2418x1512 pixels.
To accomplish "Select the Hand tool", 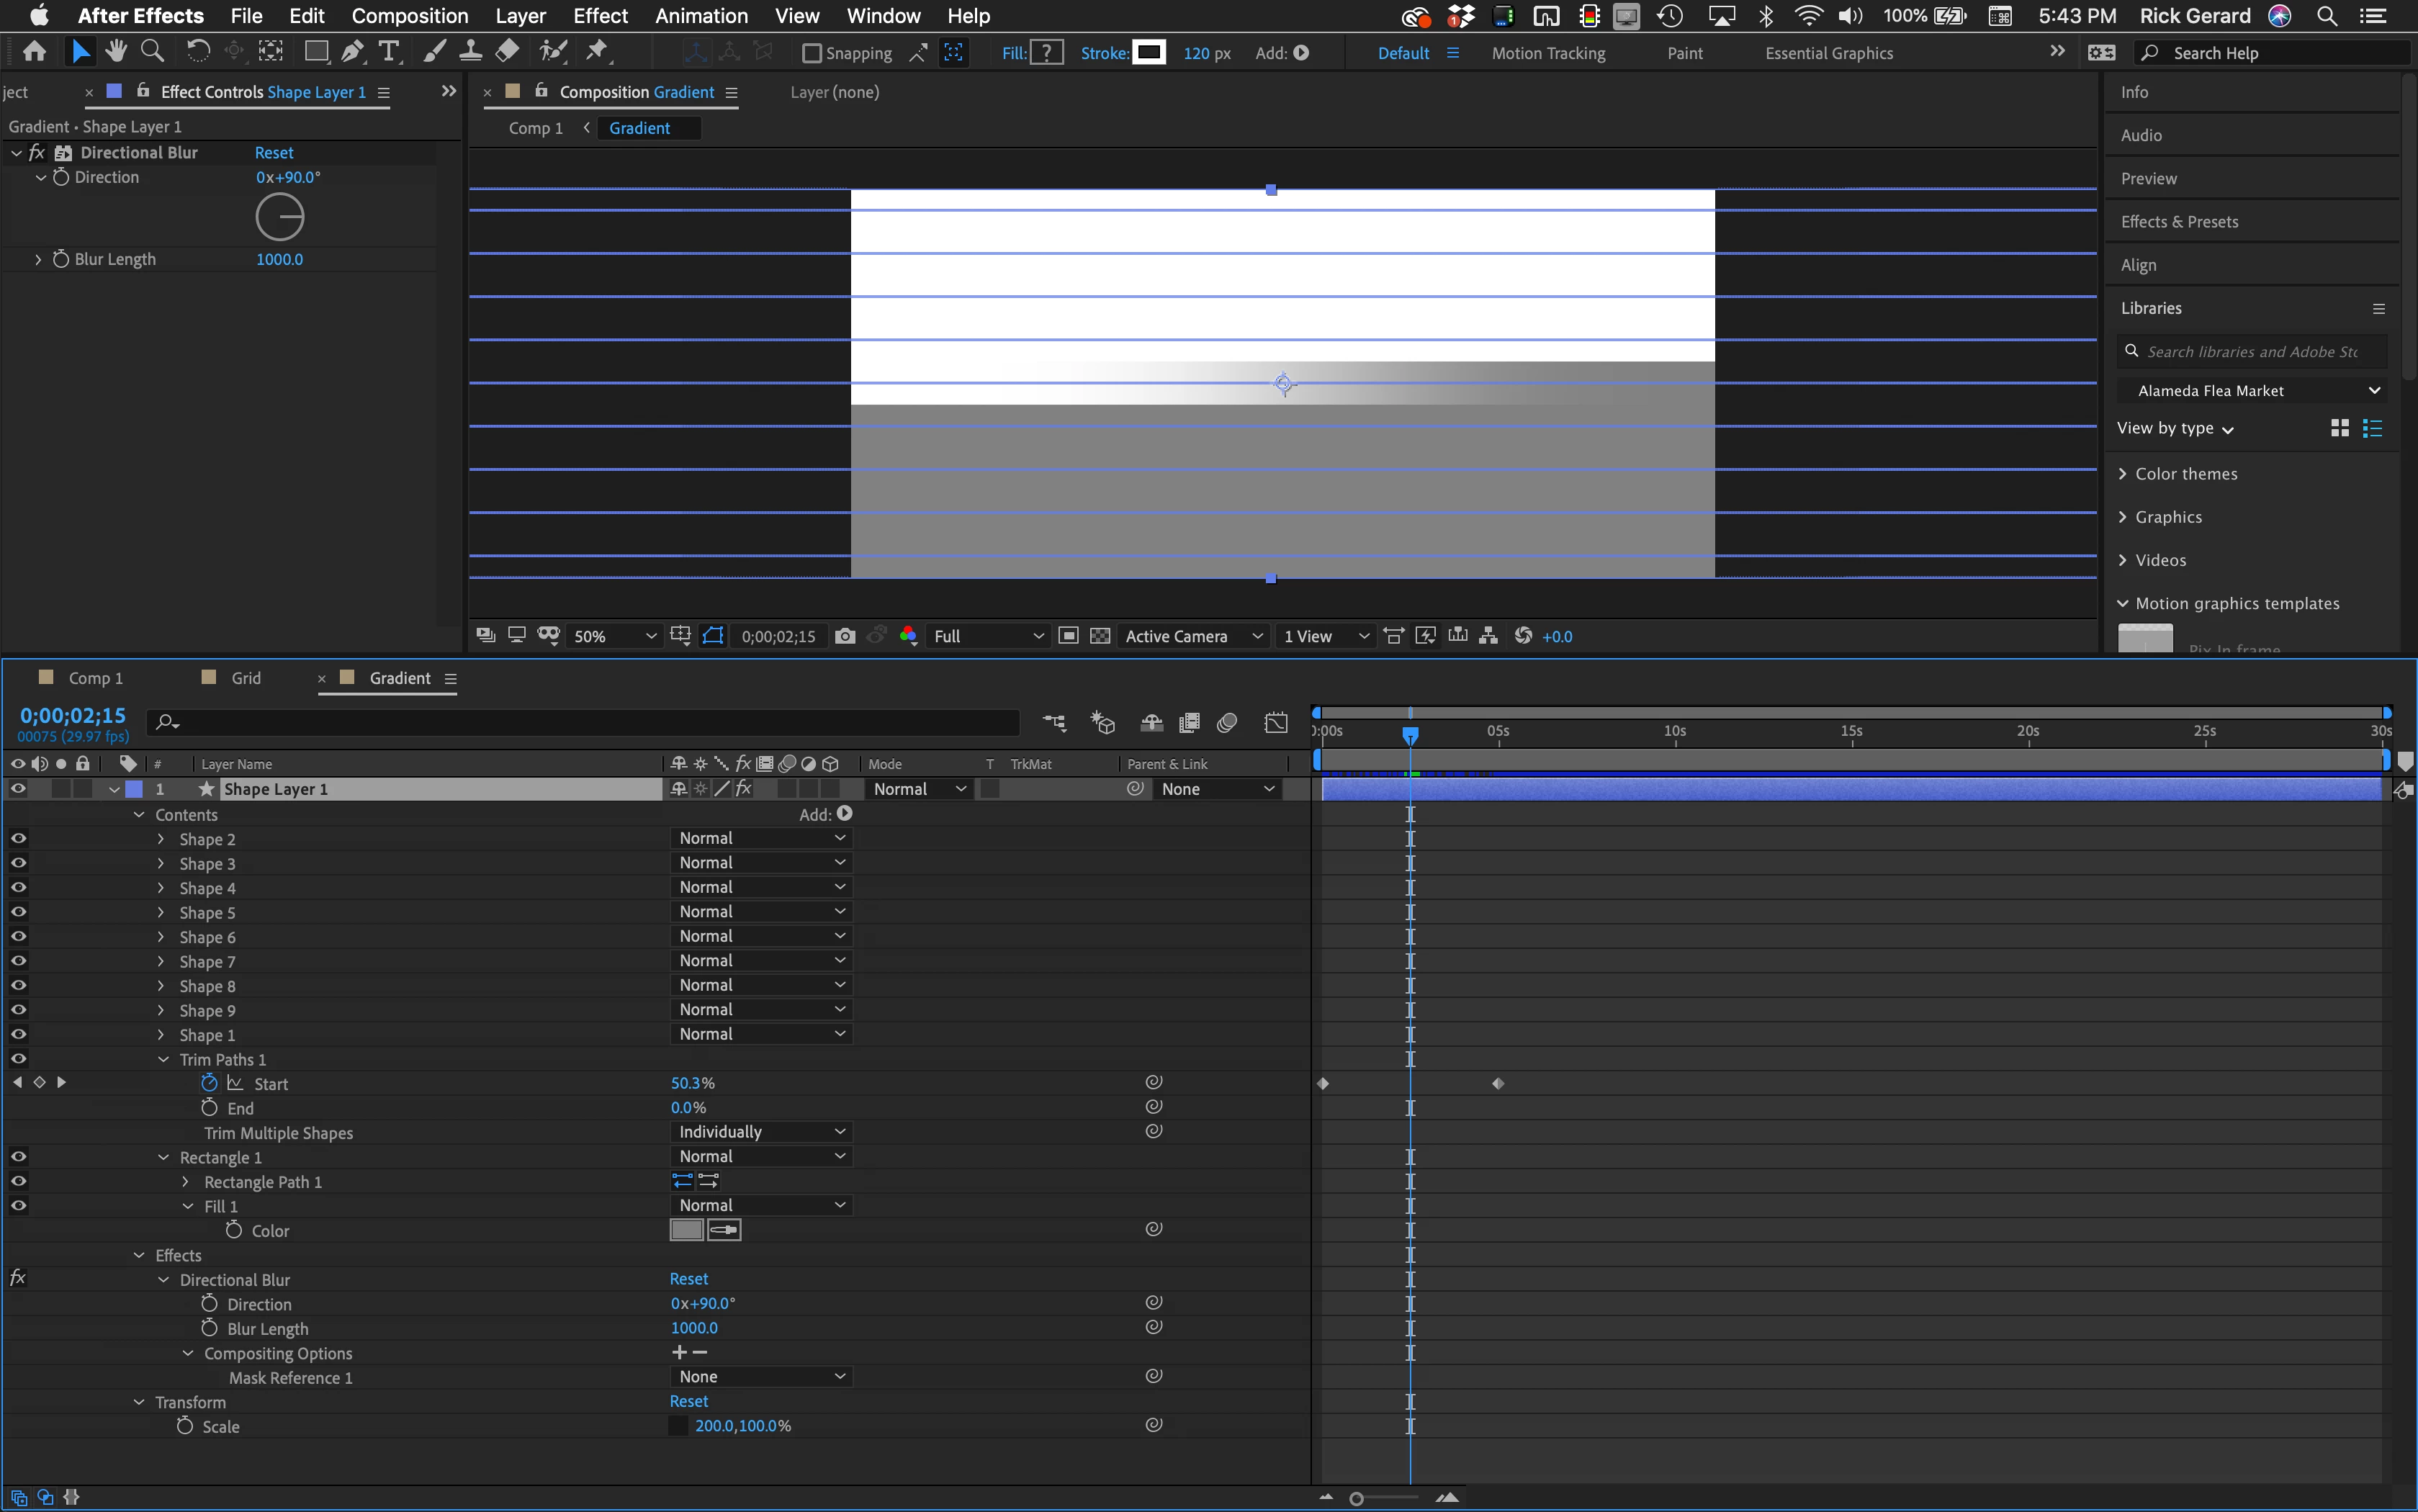I will point(116,52).
